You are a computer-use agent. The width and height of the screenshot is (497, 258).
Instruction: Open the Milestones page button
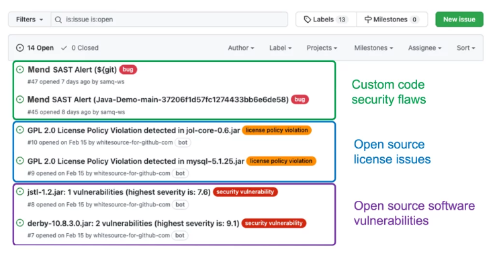[392, 19]
